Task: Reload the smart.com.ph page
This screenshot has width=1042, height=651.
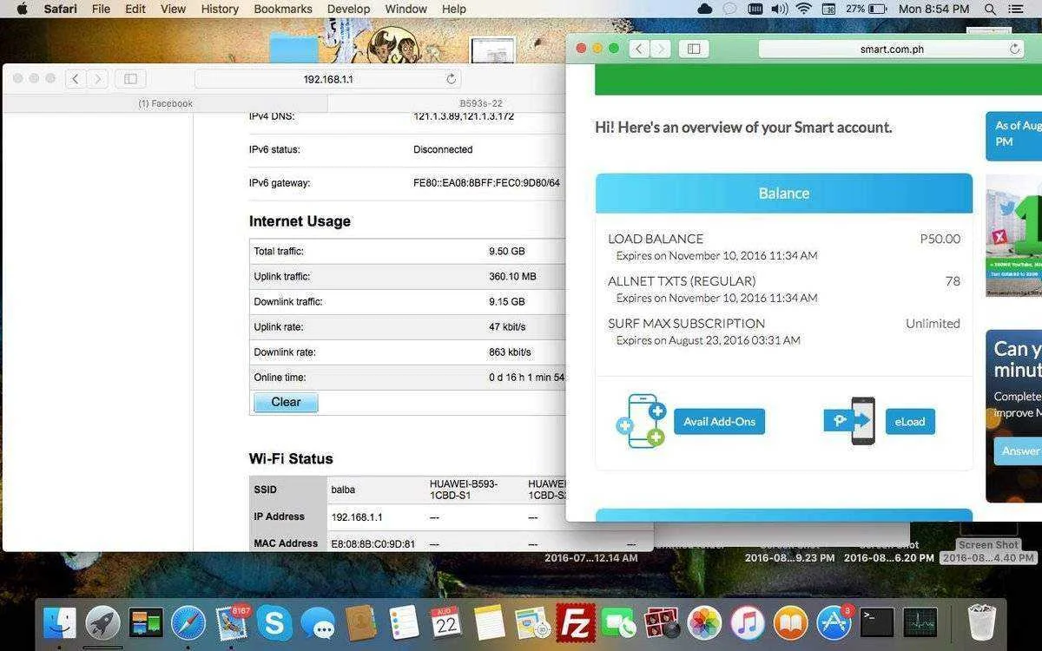Action: point(1014,49)
